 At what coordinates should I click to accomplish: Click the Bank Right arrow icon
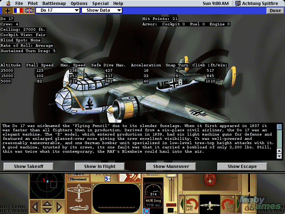[x=228, y=205]
